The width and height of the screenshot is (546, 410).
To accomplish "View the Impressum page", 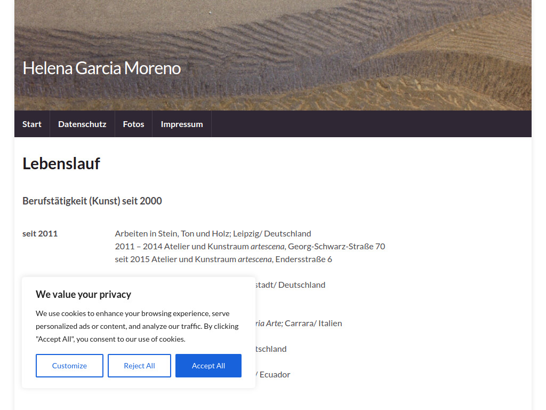I will 182,124.
